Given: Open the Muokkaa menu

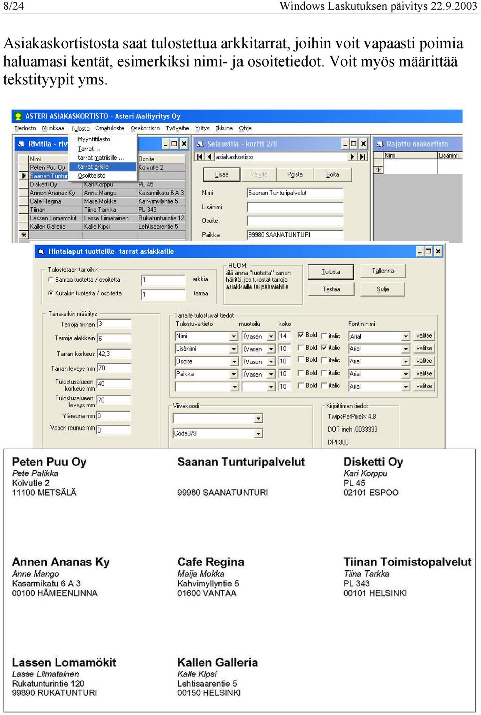Looking at the screenshot, I should pyautogui.click(x=53, y=128).
